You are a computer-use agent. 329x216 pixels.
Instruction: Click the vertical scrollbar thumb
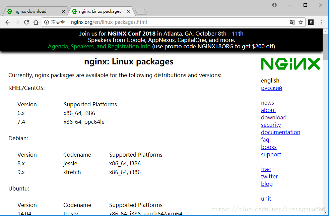pos(325,47)
